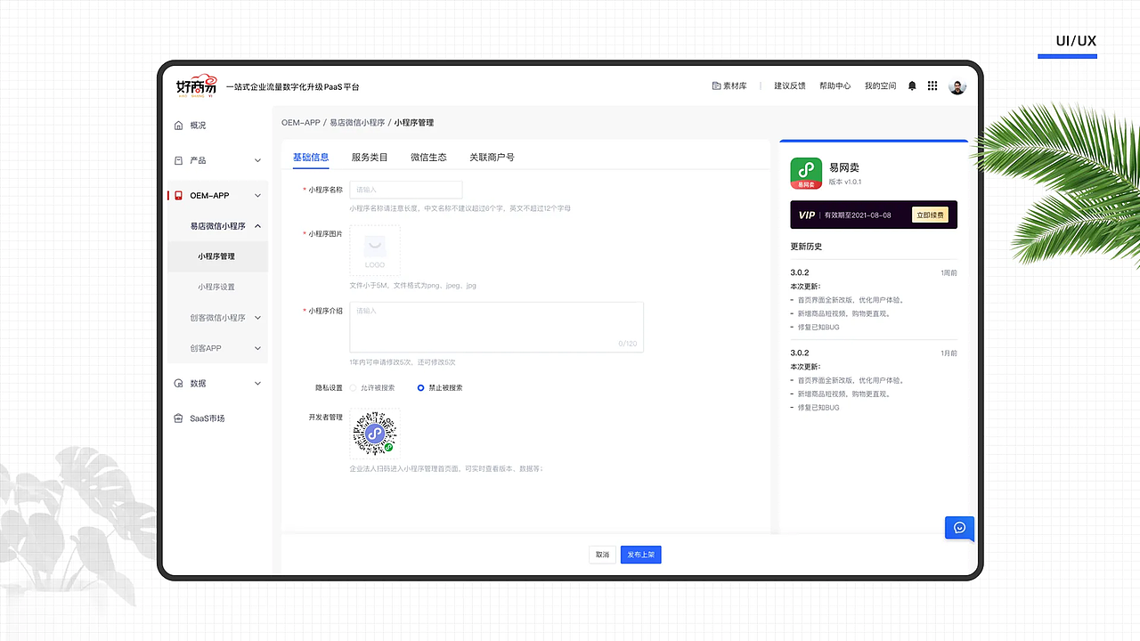Click the 发布上架 publish button
Viewport: 1140px width, 641px height.
tap(640, 554)
